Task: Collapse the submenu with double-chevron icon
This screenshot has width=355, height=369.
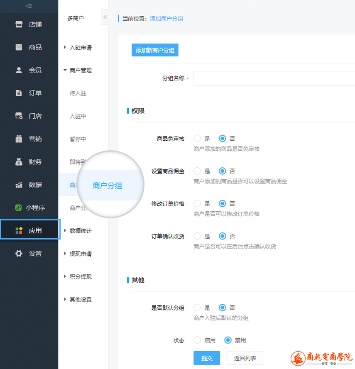Action: 105,17
